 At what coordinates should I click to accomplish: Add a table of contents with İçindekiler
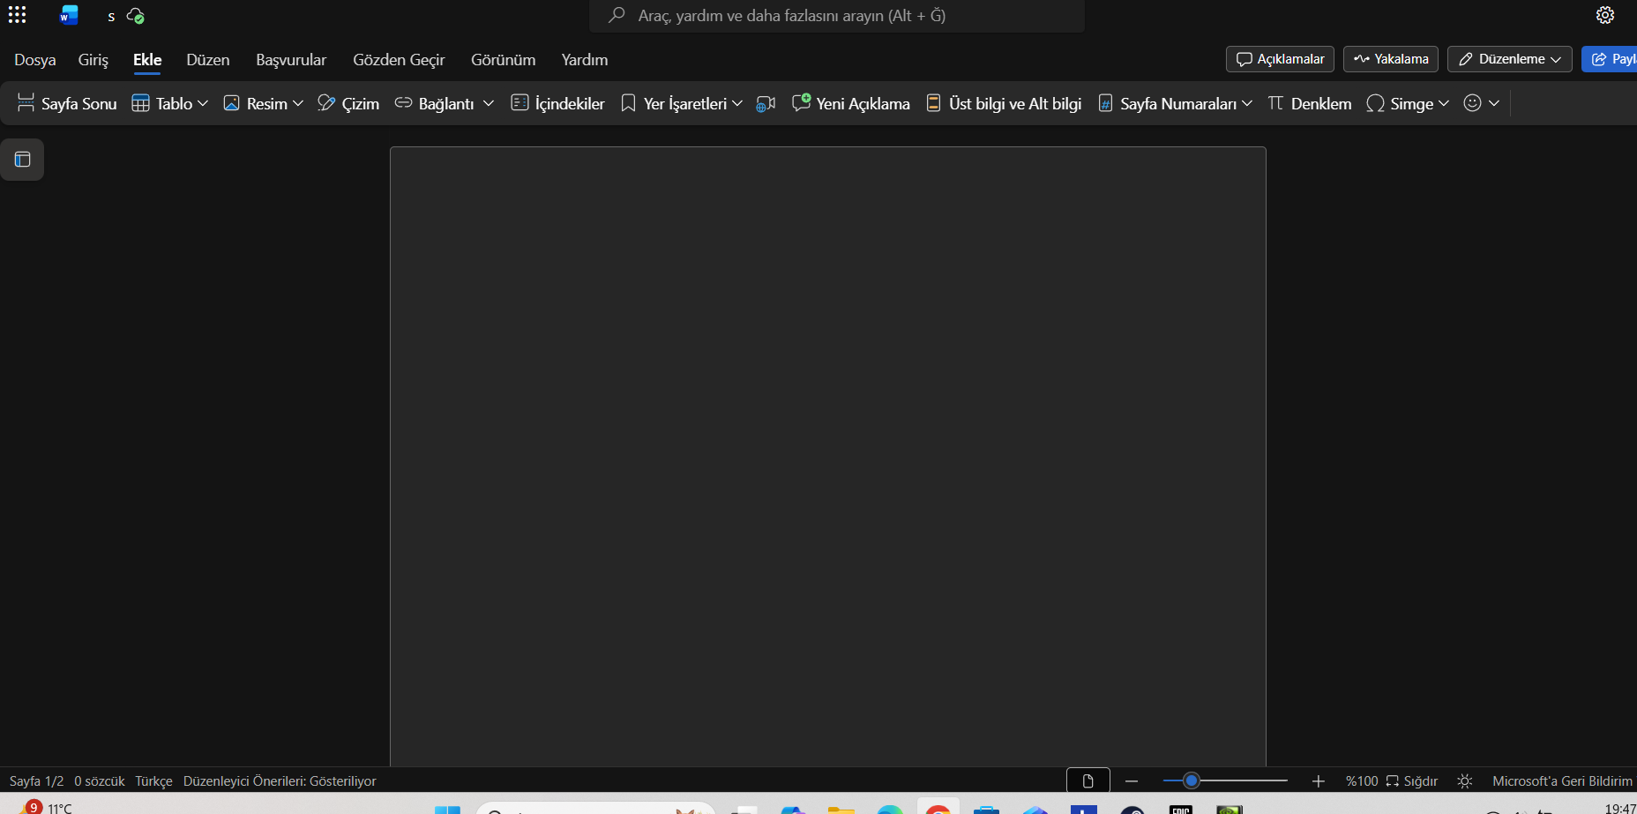[x=557, y=103]
